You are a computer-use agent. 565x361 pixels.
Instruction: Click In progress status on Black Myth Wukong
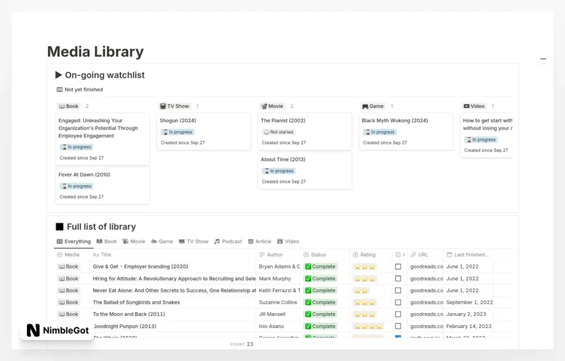pyautogui.click(x=380, y=132)
